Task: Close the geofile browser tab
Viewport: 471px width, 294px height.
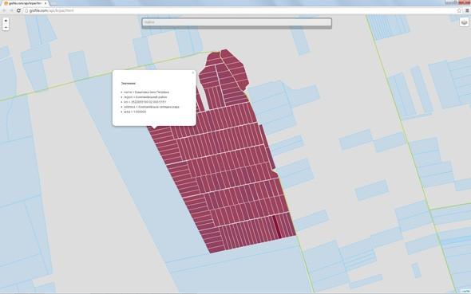Action: [x=46, y=3]
